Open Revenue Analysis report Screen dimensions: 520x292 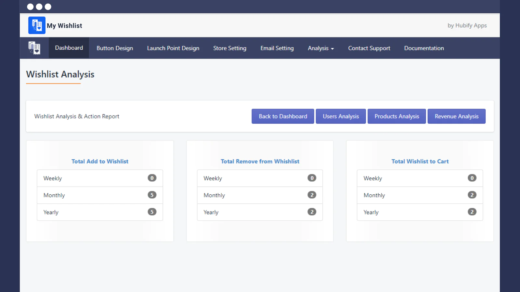456,116
